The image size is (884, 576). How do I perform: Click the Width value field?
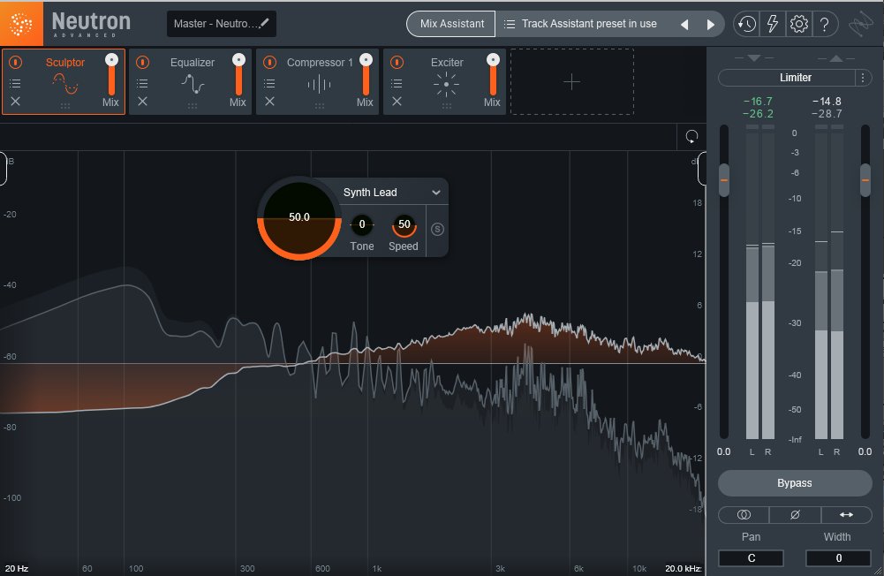tap(838, 558)
